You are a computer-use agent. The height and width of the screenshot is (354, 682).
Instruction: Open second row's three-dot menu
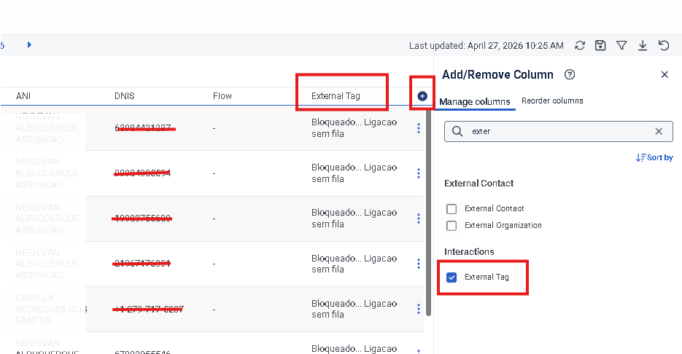tap(419, 173)
